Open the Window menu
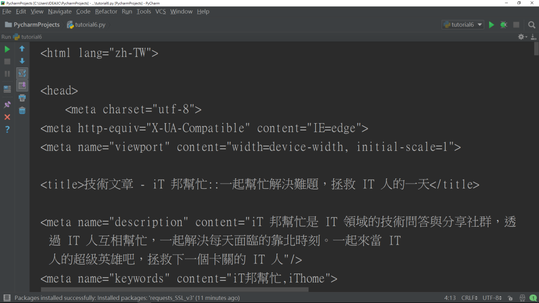The image size is (539, 303). tap(181, 12)
